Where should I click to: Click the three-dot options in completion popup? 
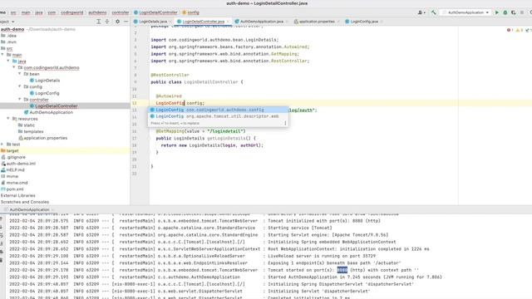point(285,123)
